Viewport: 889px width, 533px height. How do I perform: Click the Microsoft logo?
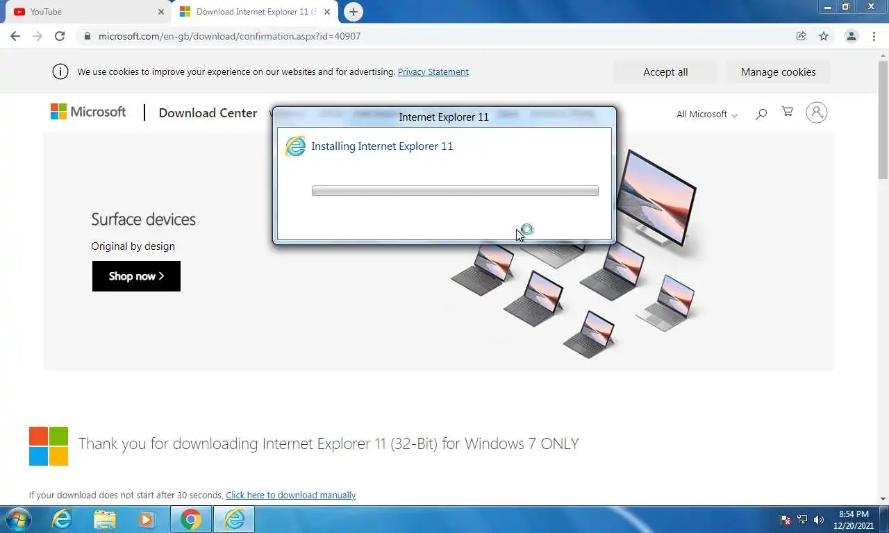(x=88, y=112)
